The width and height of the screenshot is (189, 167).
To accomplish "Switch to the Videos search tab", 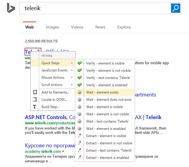I will click(x=77, y=27).
